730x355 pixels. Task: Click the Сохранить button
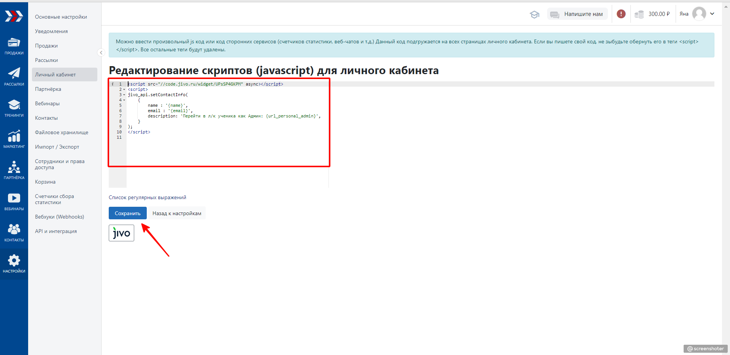(x=127, y=213)
